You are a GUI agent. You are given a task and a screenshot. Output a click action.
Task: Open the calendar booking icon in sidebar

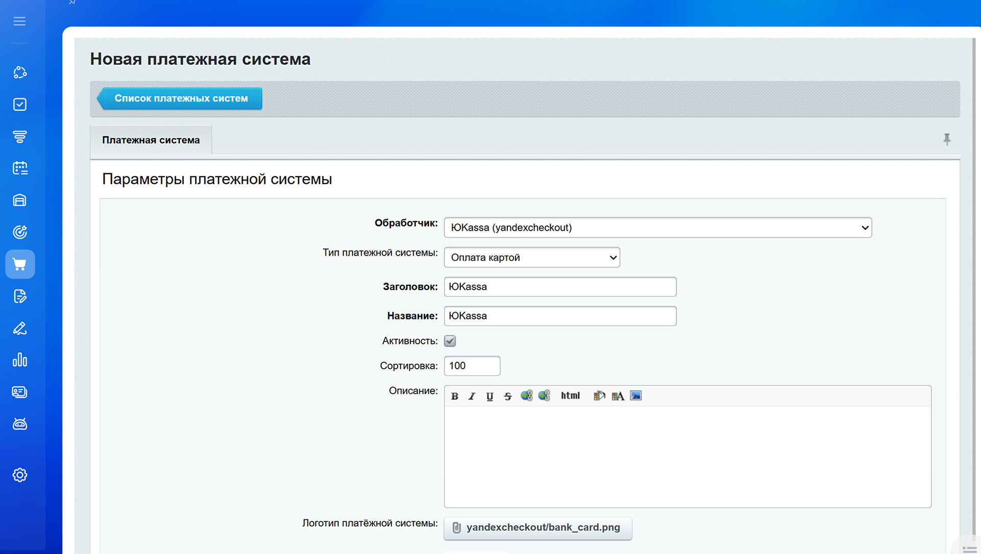20,168
